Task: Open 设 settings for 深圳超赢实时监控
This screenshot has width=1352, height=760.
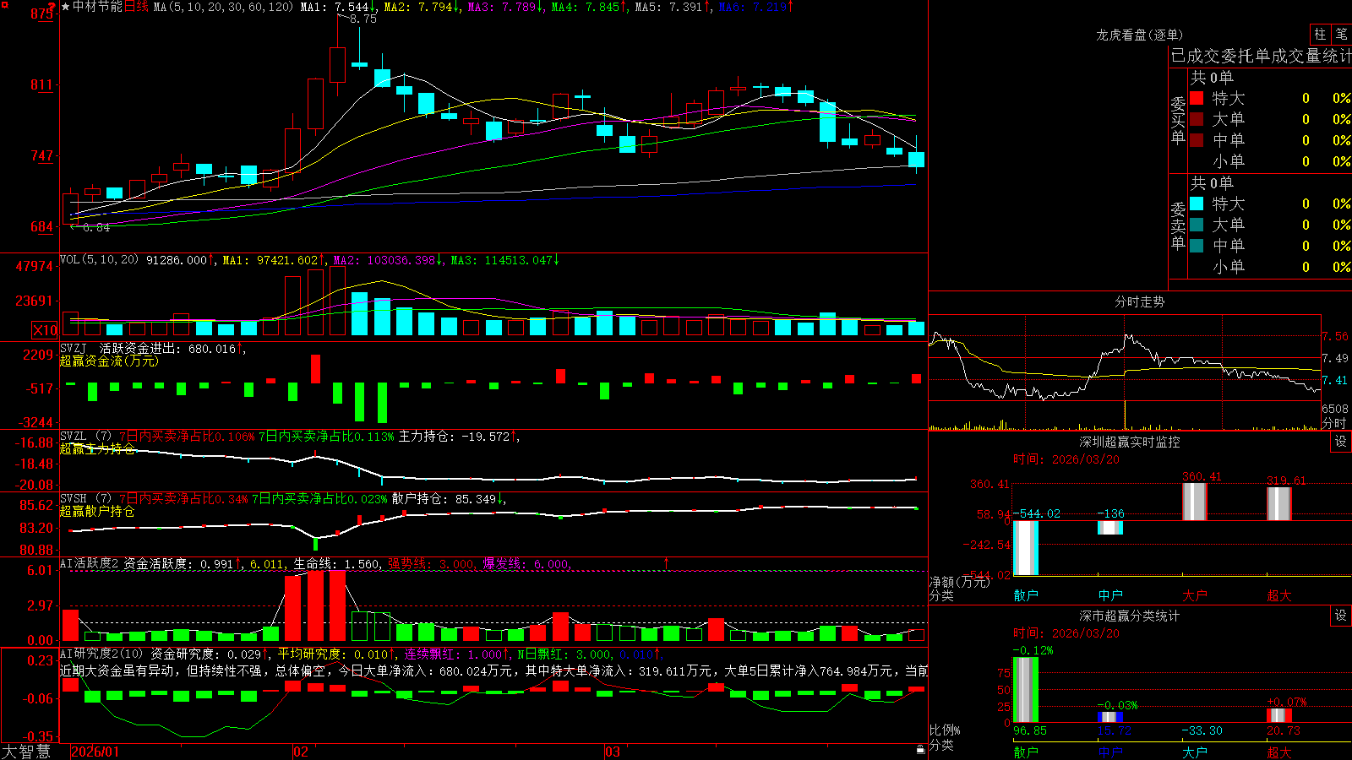Action: [x=1341, y=442]
